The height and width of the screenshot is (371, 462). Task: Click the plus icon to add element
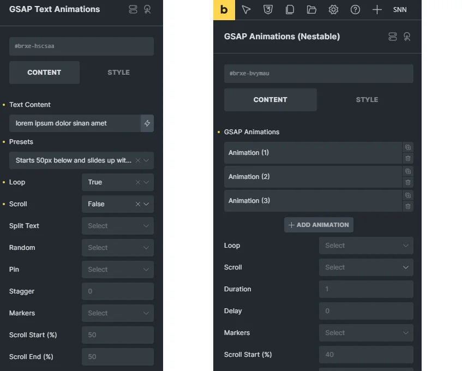[x=377, y=10]
